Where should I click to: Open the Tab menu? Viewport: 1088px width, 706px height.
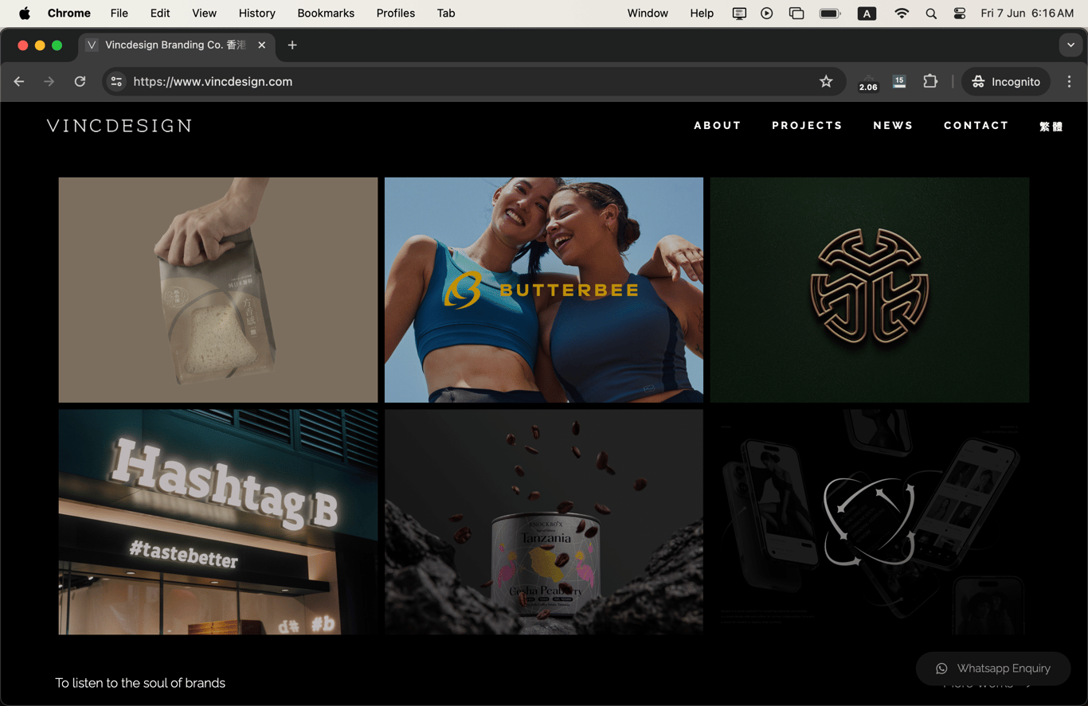pyautogui.click(x=446, y=13)
